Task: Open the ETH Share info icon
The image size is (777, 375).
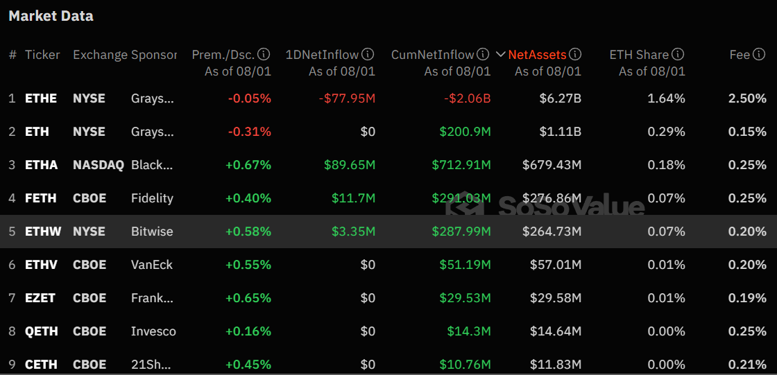Action: tap(678, 54)
